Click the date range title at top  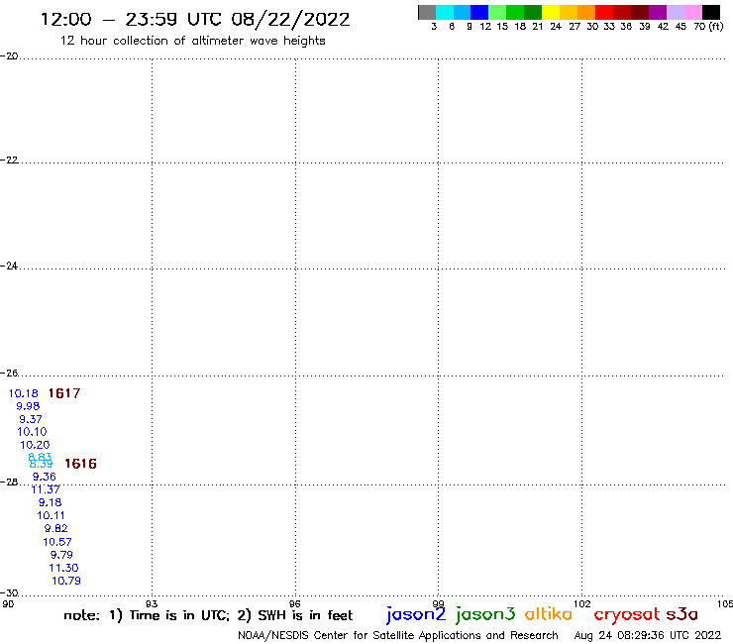point(195,20)
